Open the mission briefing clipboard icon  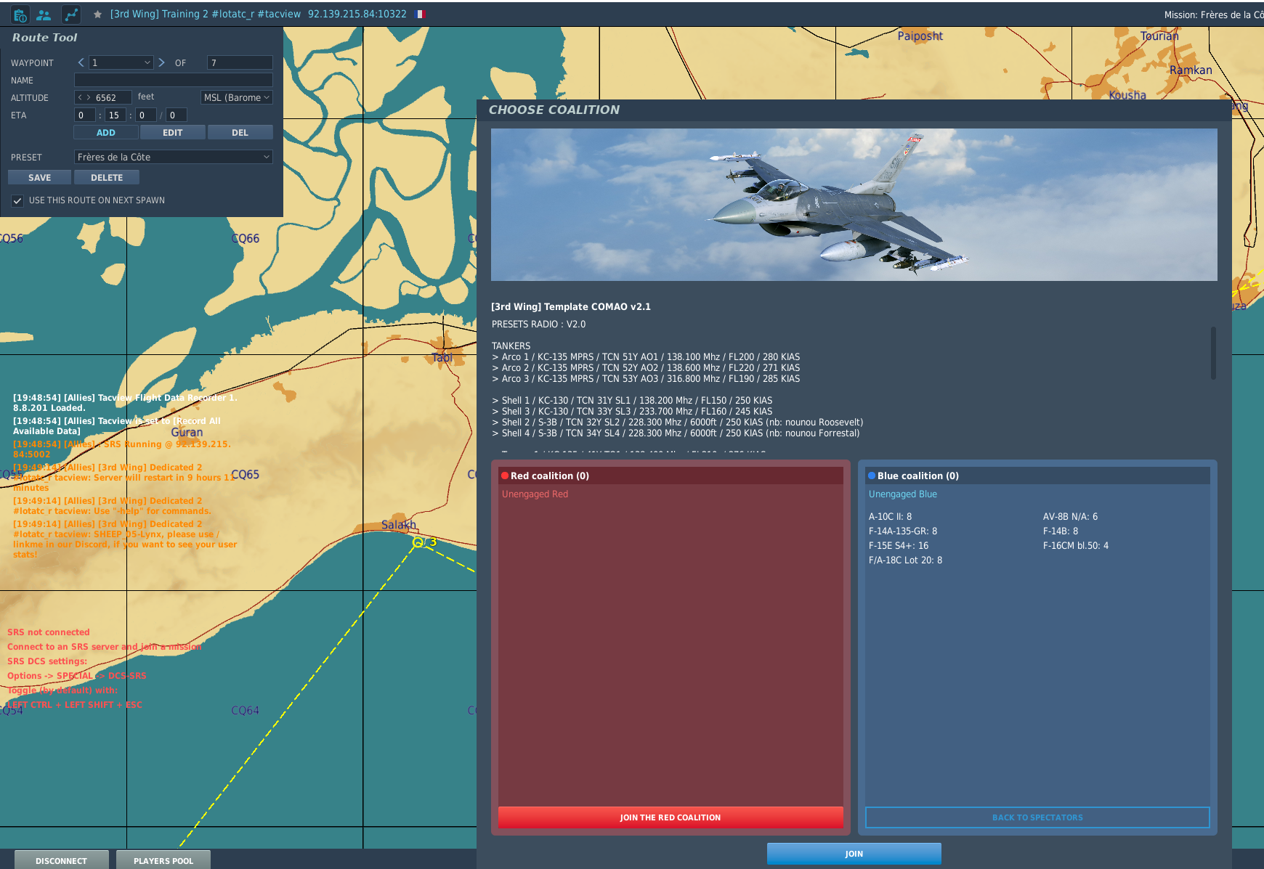20,15
